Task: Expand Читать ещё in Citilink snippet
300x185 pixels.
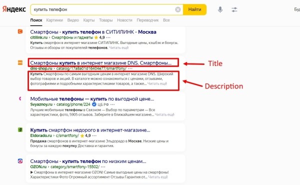Action: tap(118, 47)
